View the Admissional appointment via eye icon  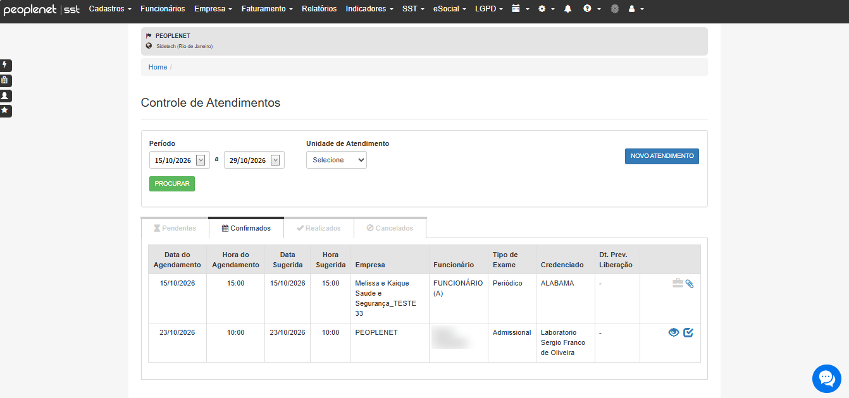pyautogui.click(x=674, y=332)
